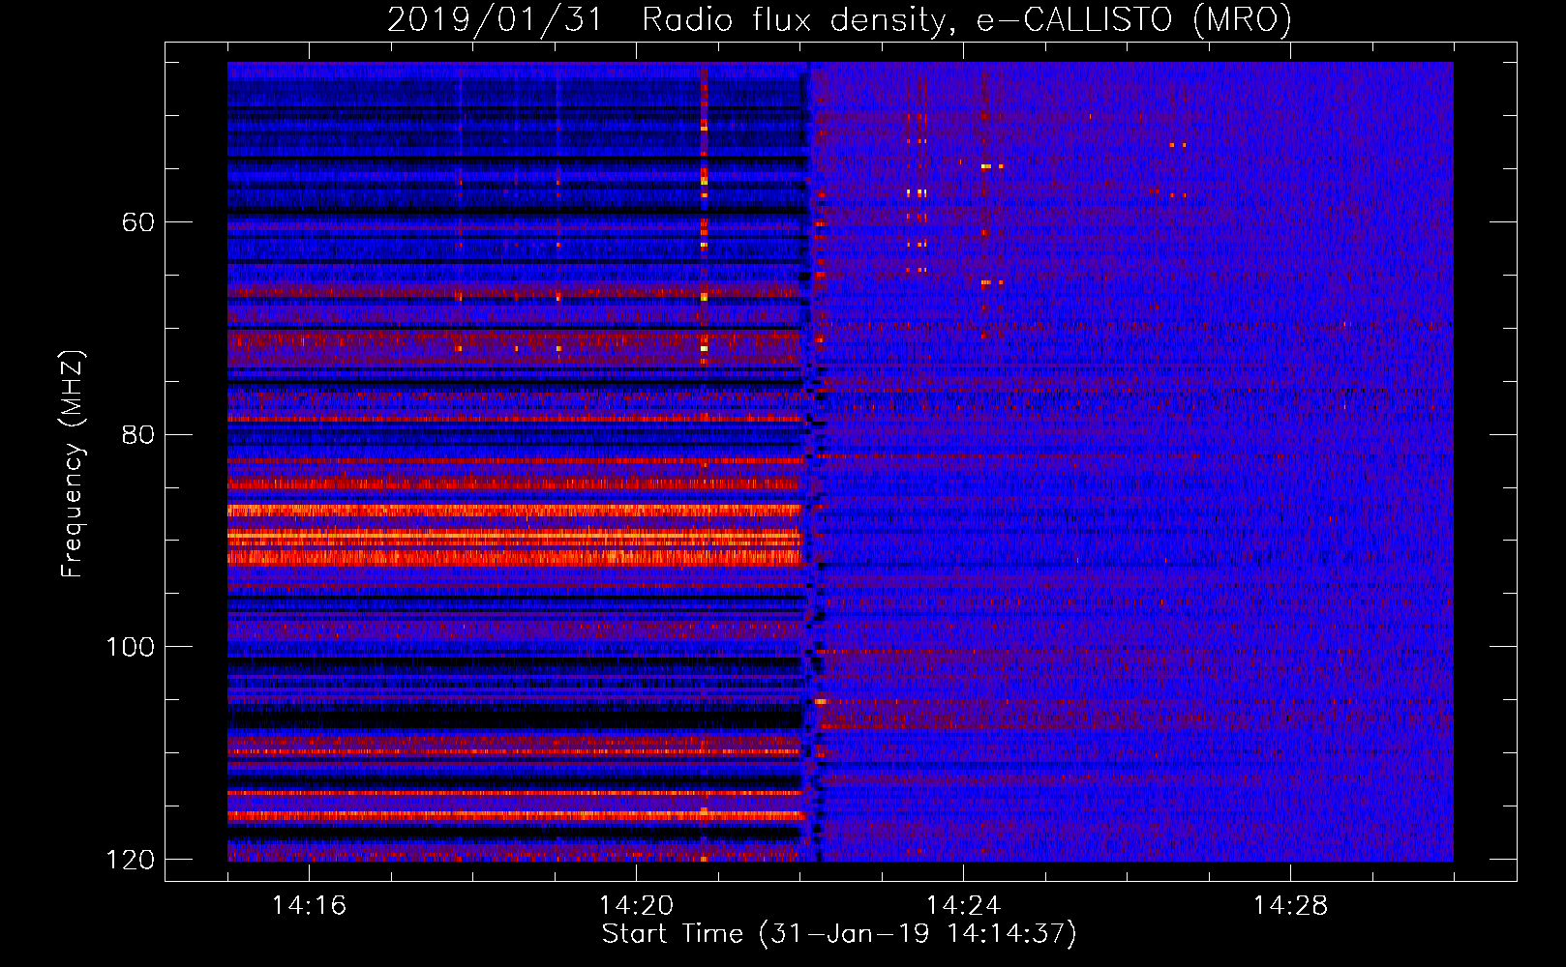
Task: Click the 14:24 time tick label
Action: (963, 905)
